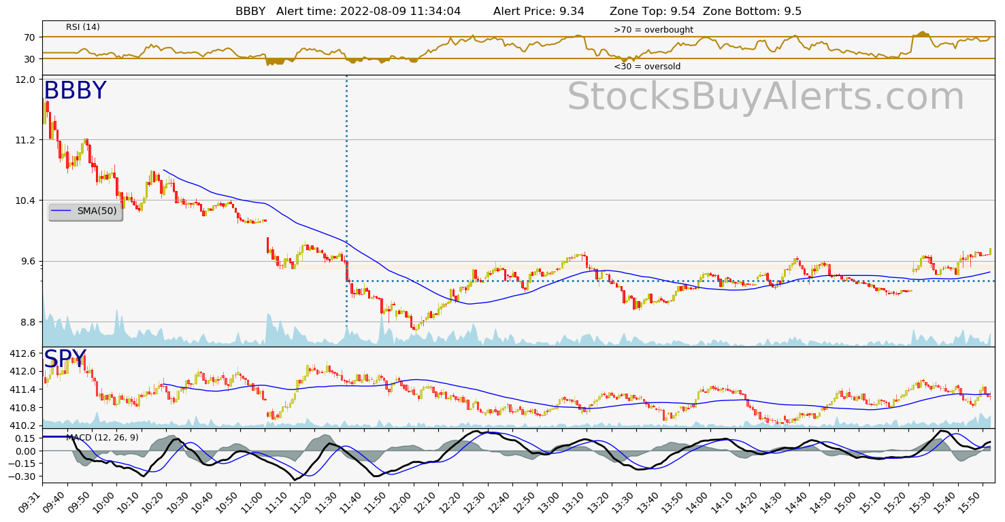This screenshot has width=1005, height=522.
Task: Click the 'Zone Top: 9.54' title text
Action: point(653,11)
